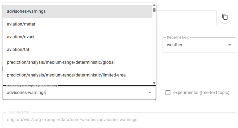Click the 'experimental (free-text topic)' label
The height and width of the screenshot is (128, 238).
201,93
